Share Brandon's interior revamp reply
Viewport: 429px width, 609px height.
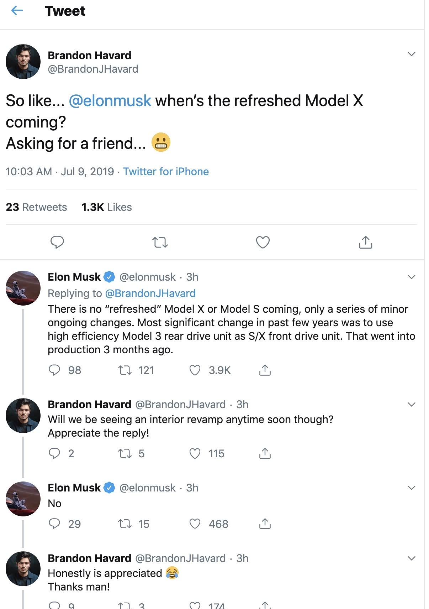265,454
